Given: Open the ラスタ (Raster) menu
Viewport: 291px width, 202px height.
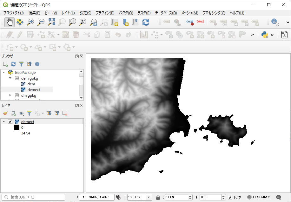Looking at the screenshot, I should [144, 13].
